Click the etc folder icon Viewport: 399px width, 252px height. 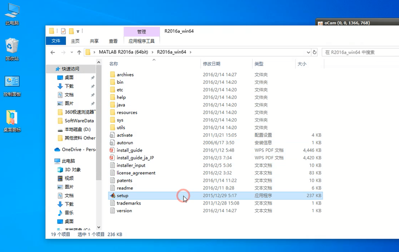(x=113, y=90)
